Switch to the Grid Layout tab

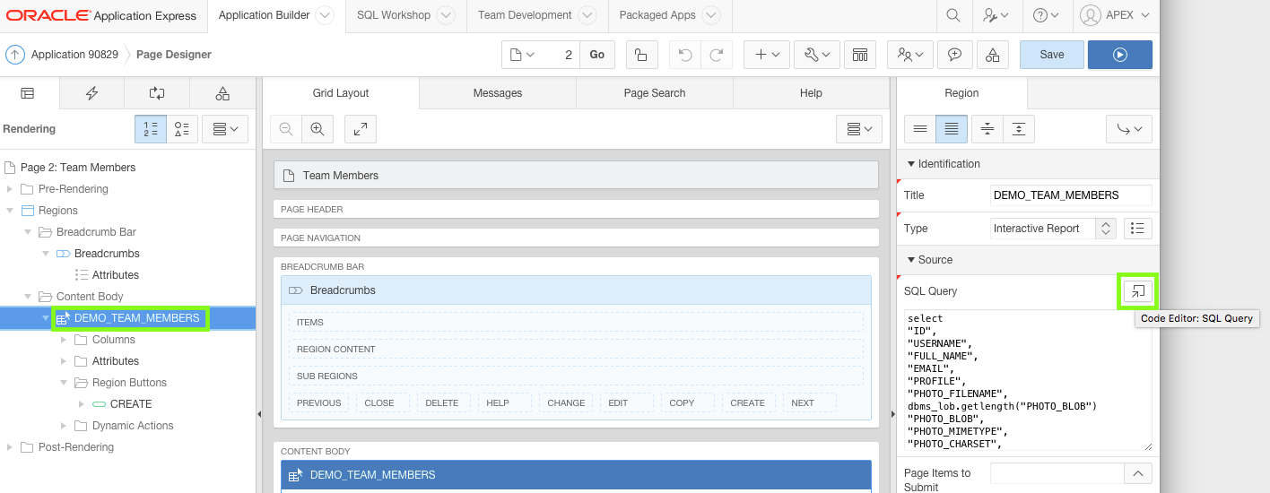coord(341,93)
